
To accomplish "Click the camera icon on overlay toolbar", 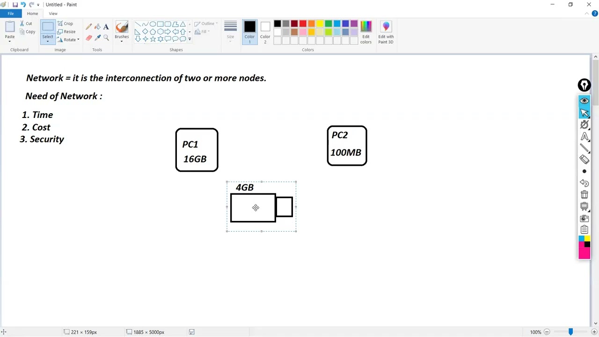I will point(584,218).
